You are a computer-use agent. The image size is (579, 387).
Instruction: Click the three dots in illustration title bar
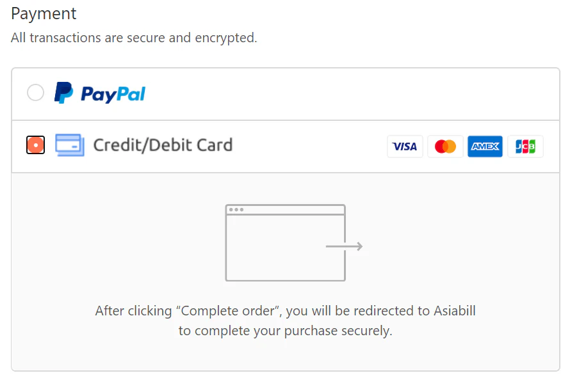click(x=236, y=210)
